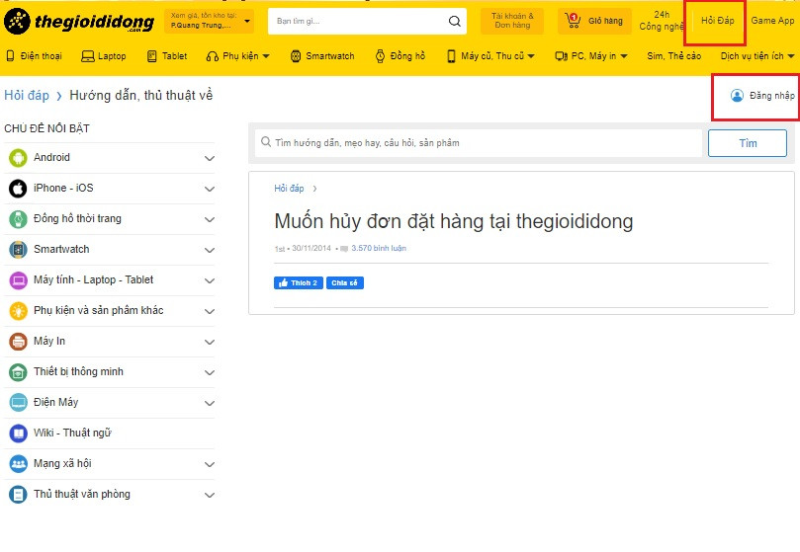This screenshot has height=552, width=800.
Task: Click the headphone icon beside Phụ kiện
Action: tap(213, 56)
